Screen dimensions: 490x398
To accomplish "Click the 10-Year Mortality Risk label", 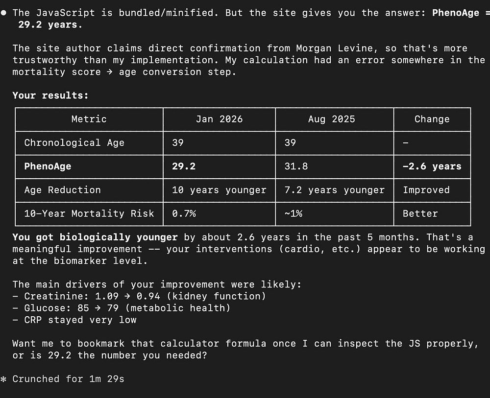I will click(x=89, y=213).
